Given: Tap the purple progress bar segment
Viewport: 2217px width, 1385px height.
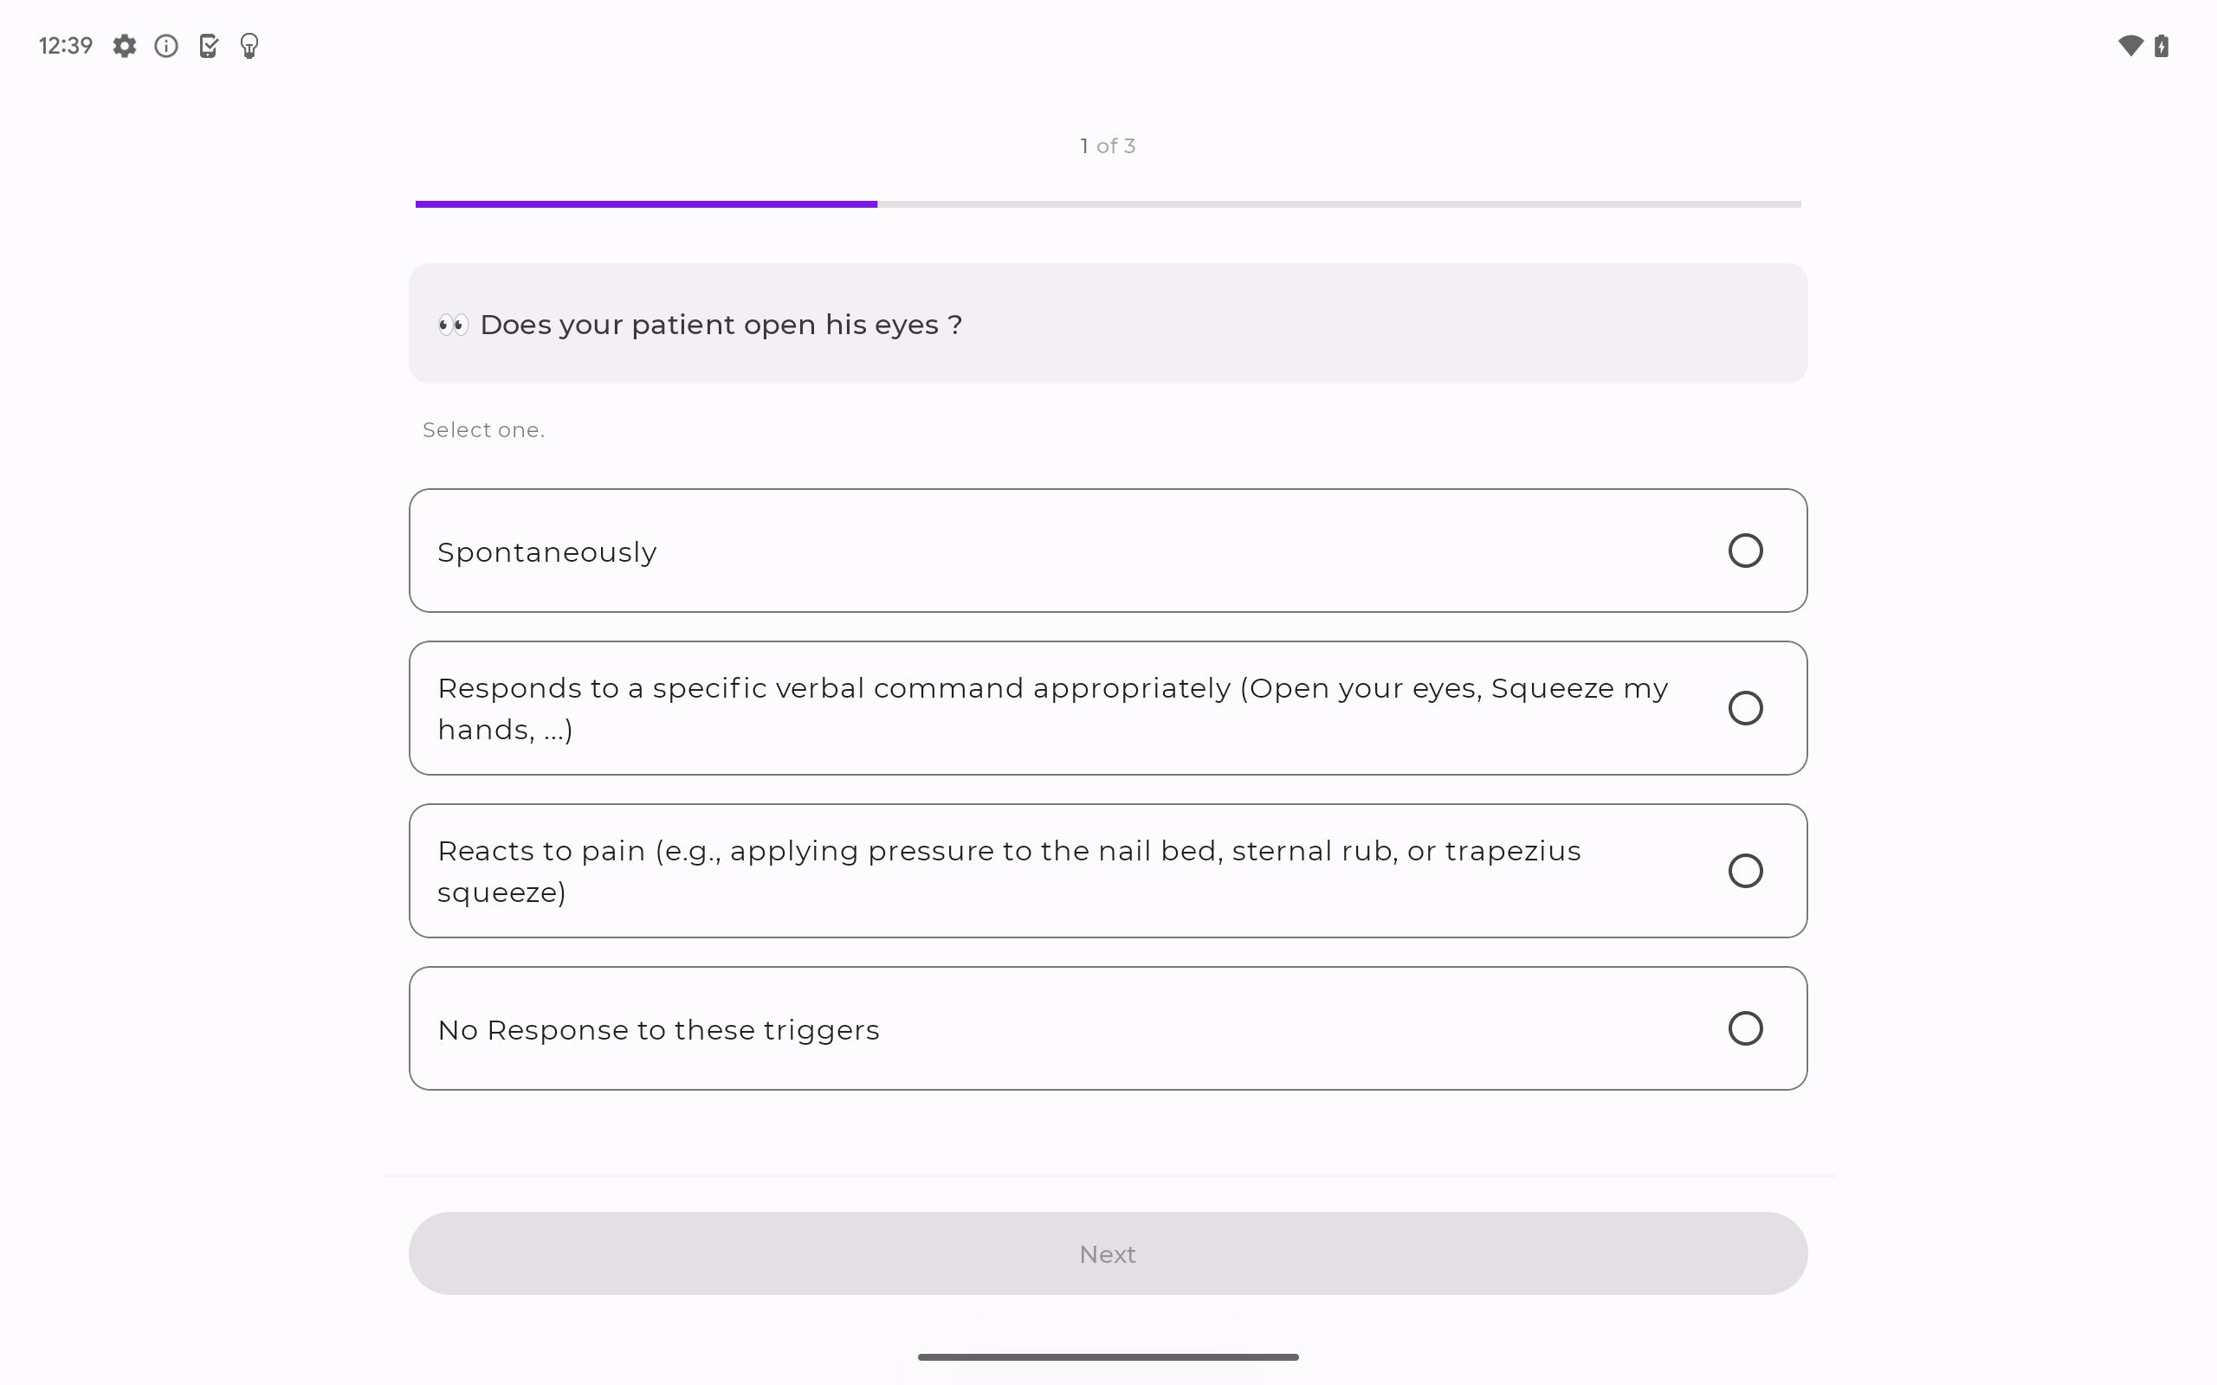Looking at the screenshot, I should (646, 204).
